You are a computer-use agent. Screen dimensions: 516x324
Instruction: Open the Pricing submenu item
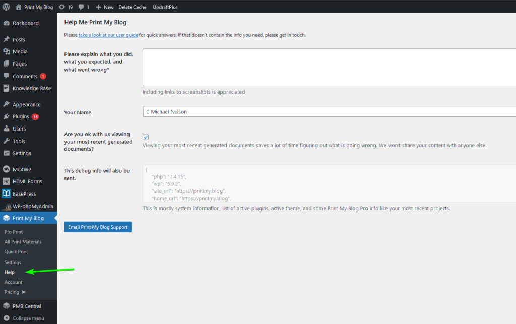pyautogui.click(x=12, y=292)
